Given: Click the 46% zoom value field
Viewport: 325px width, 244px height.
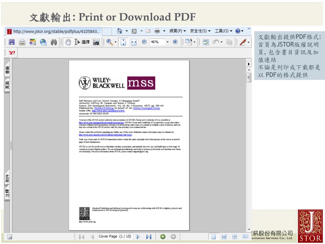Looking at the screenshot, I should (157, 42).
